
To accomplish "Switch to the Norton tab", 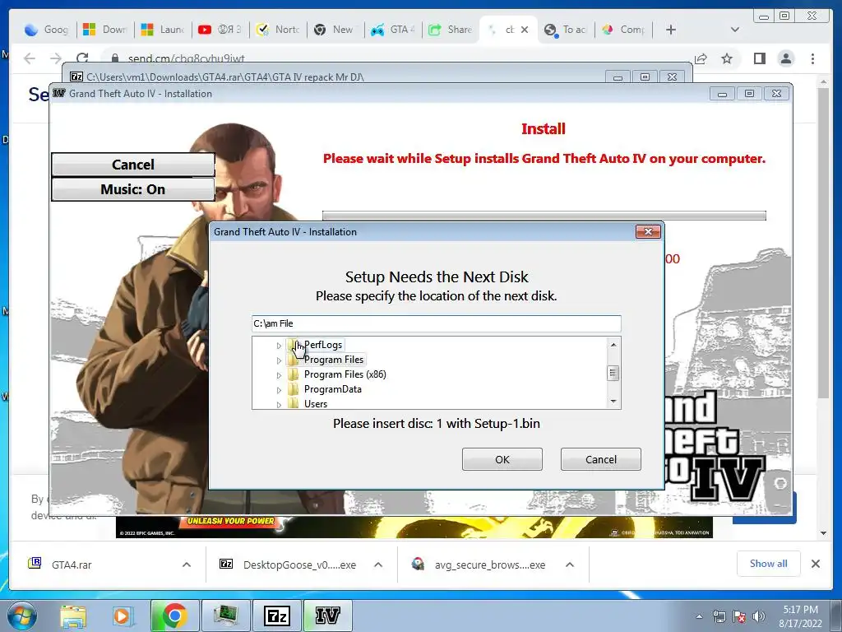I will click(x=278, y=30).
